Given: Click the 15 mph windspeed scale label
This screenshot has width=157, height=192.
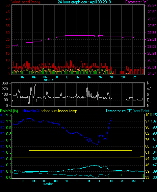Looking at the screenshot, I should click(x=7, y=53).
